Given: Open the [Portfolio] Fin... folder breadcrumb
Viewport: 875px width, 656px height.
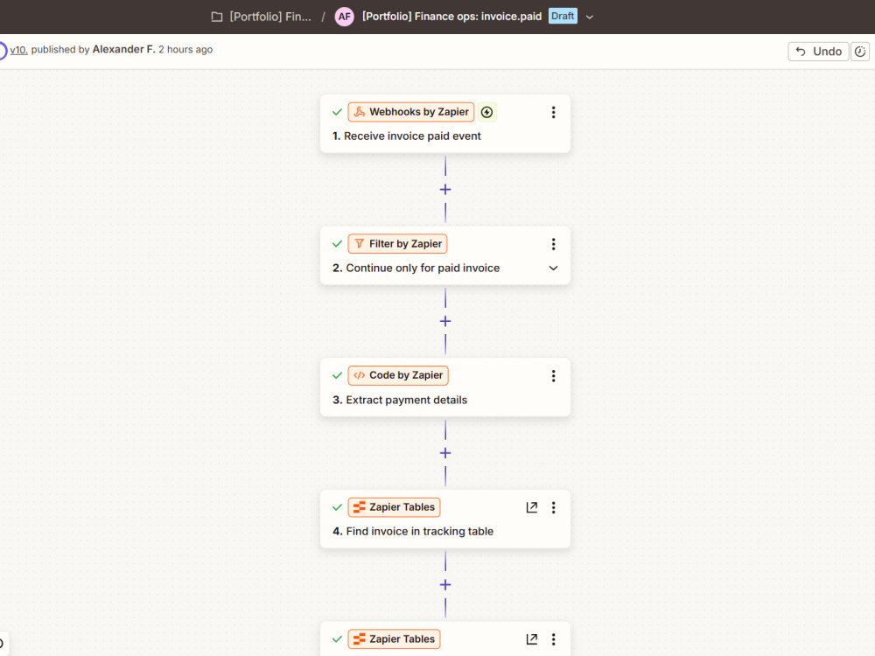Looking at the screenshot, I should 270,17.
